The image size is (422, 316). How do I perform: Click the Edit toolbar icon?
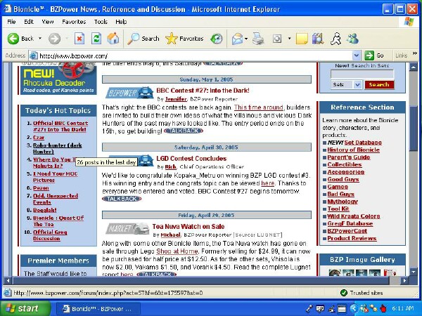(x=277, y=39)
